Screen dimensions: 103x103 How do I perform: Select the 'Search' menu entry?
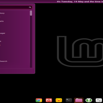tap(4, 61)
